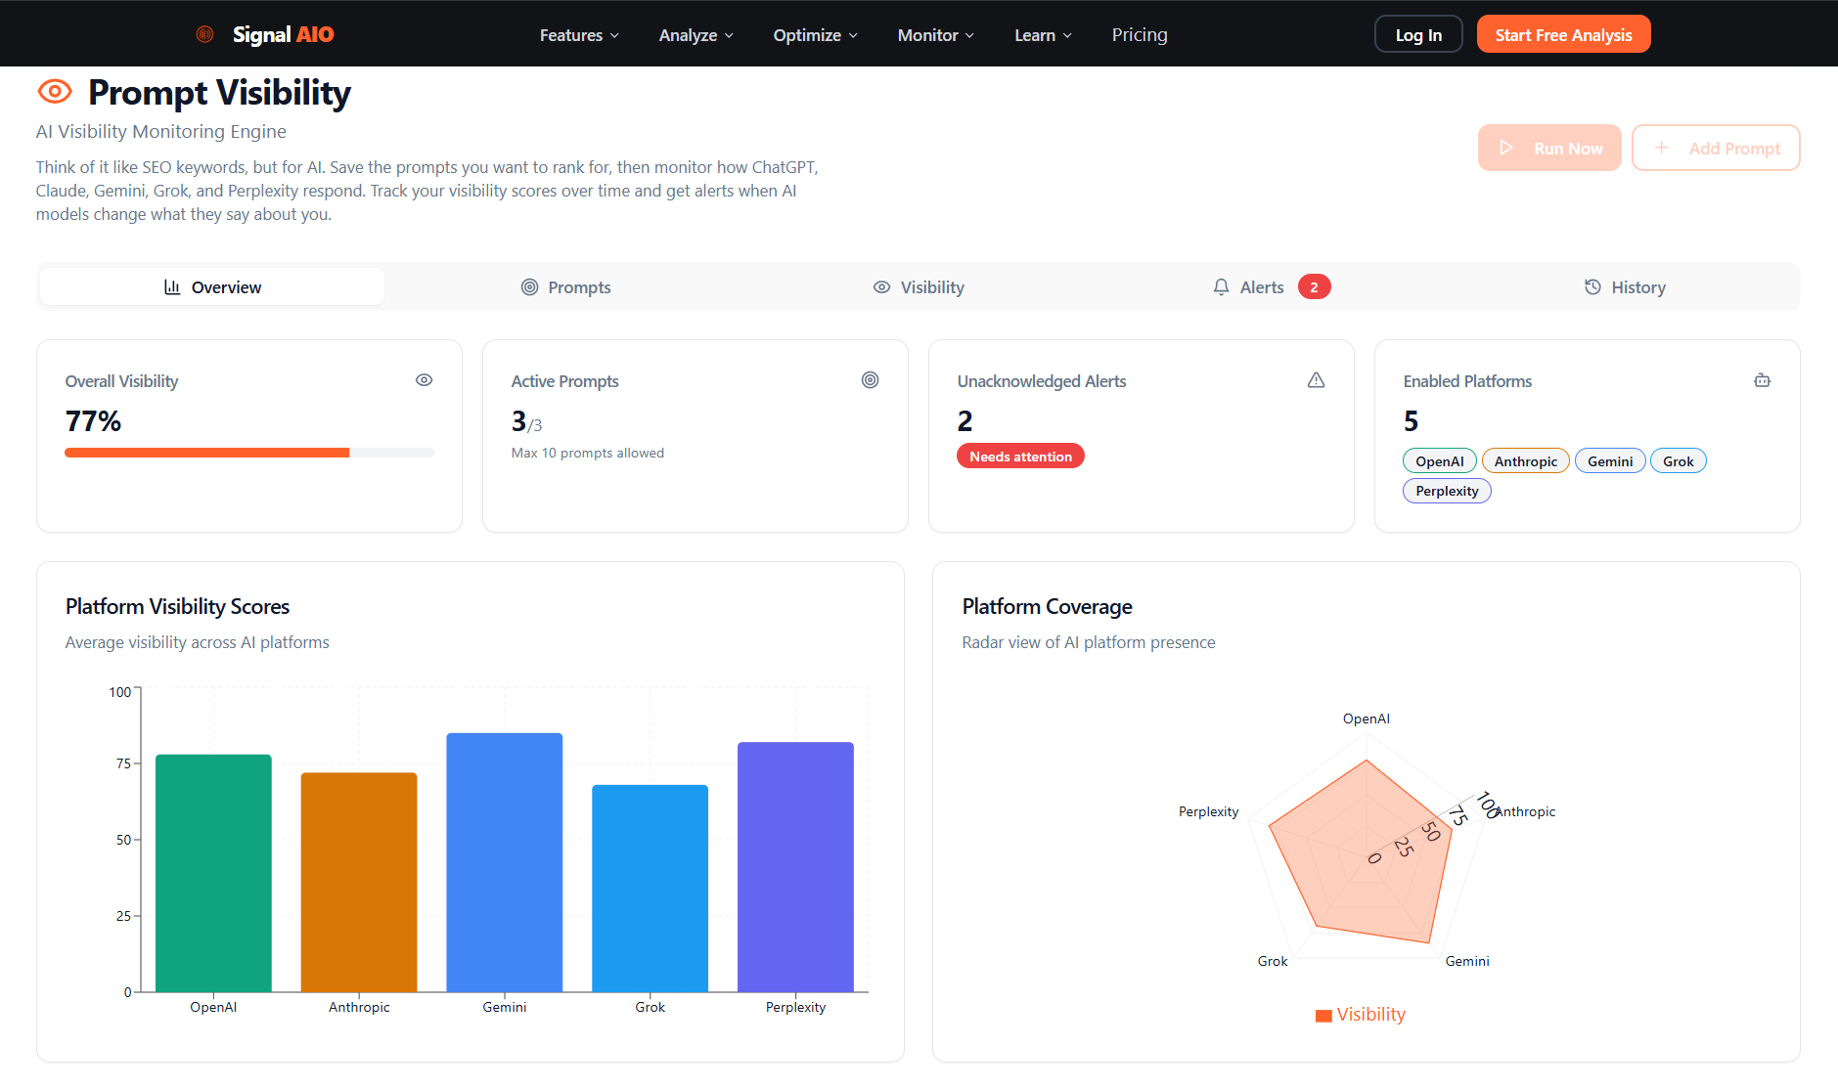Click the Needs attention badge
1838x1089 pixels.
point(1020,457)
